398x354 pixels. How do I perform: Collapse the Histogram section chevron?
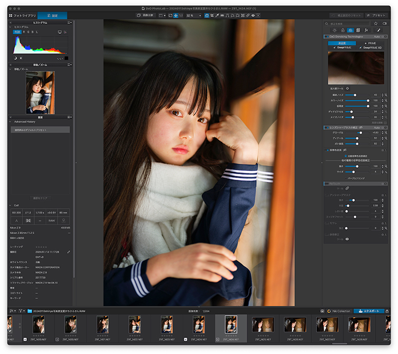pos(10,27)
